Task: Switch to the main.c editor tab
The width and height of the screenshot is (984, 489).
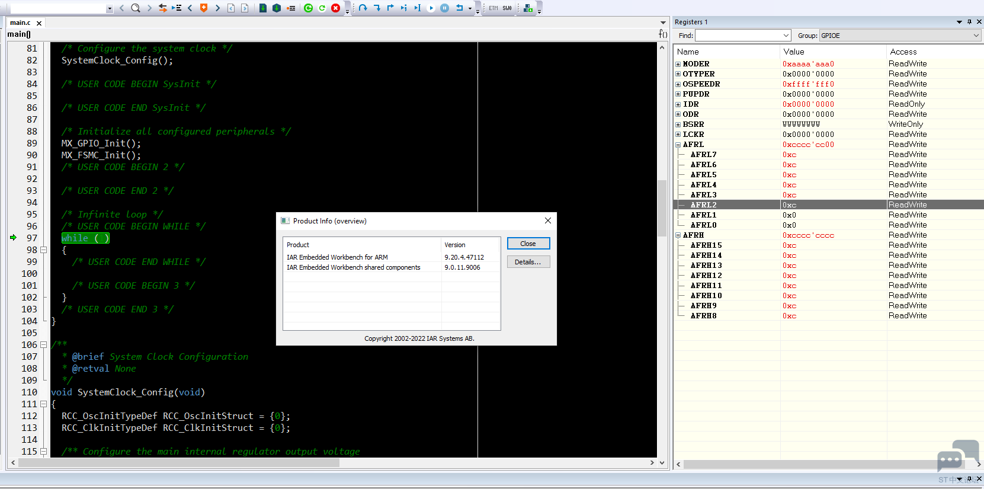Action: 20,23
